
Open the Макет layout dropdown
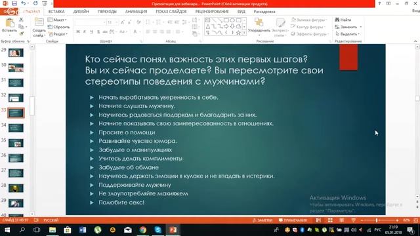point(57,20)
